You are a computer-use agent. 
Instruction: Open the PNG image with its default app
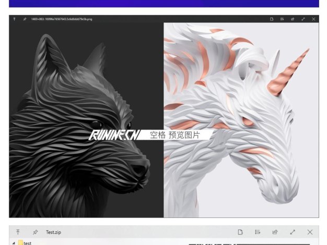tap(272, 19)
